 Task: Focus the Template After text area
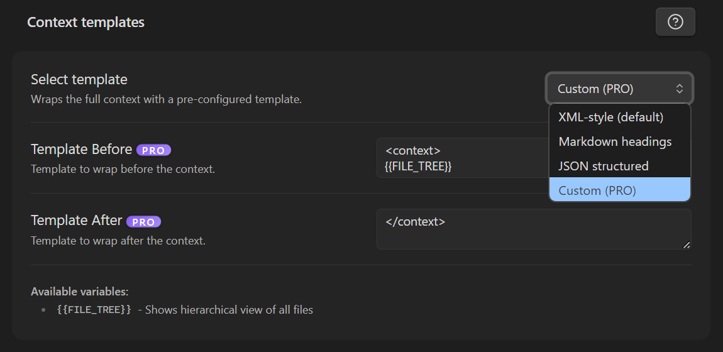click(533, 229)
